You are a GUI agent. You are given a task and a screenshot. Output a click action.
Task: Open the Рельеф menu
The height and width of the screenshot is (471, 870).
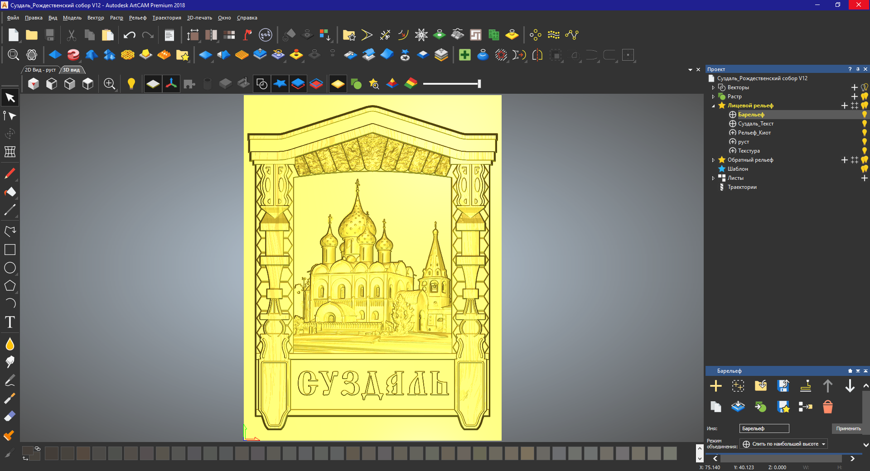pyautogui.click(x=138, y=18)
